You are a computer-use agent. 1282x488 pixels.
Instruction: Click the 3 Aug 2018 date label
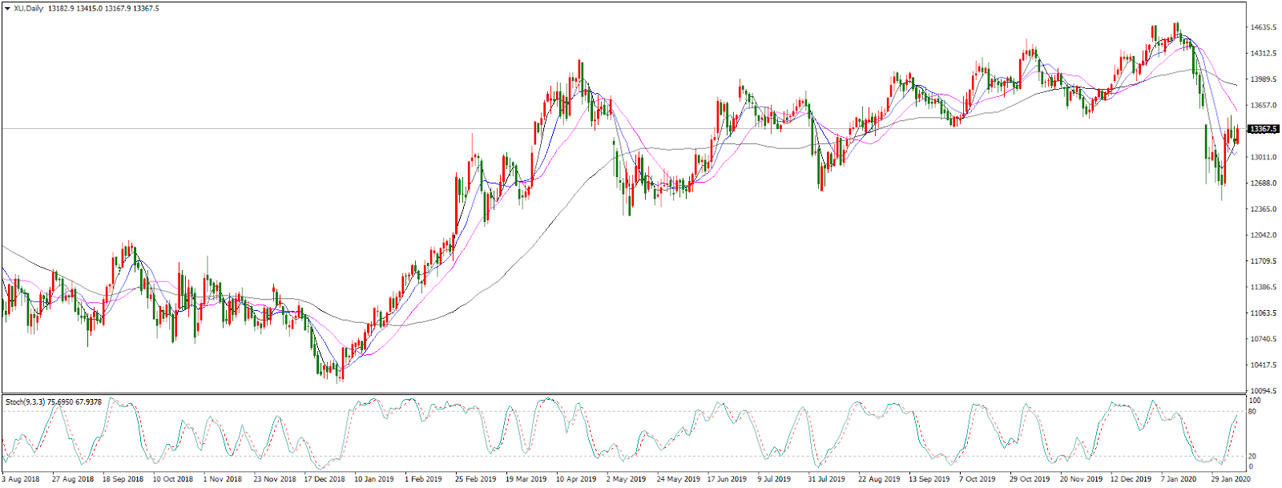pyautogui.click(x=21, y=479)
